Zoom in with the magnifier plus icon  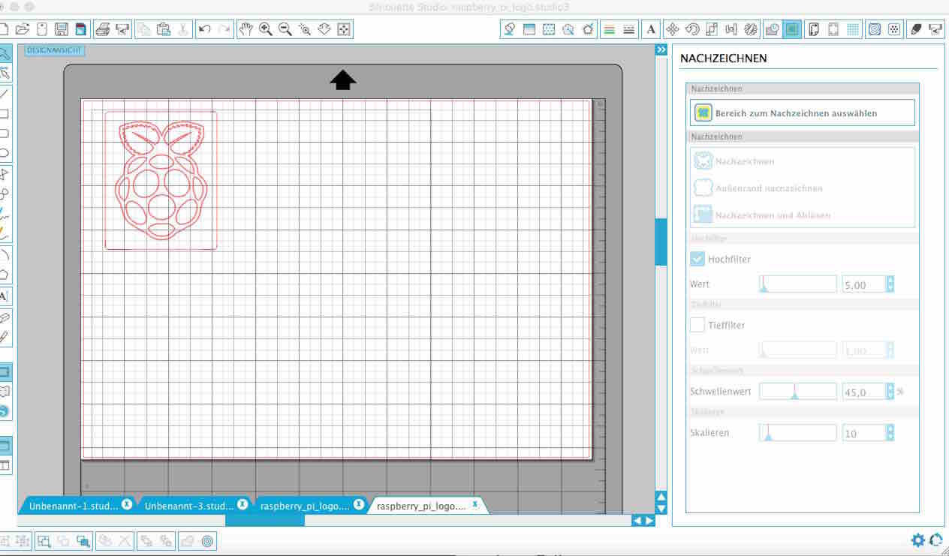tap(265, 29)
